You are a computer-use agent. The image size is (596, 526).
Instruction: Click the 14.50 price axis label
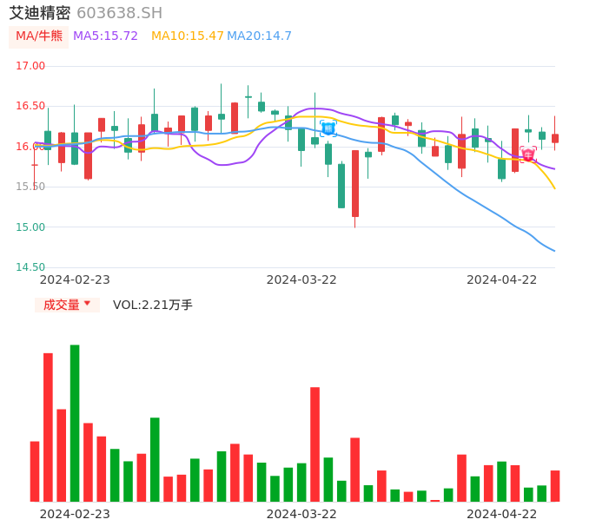coord(30,267)
